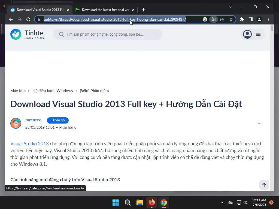Open the volume speaker icon

245,202
